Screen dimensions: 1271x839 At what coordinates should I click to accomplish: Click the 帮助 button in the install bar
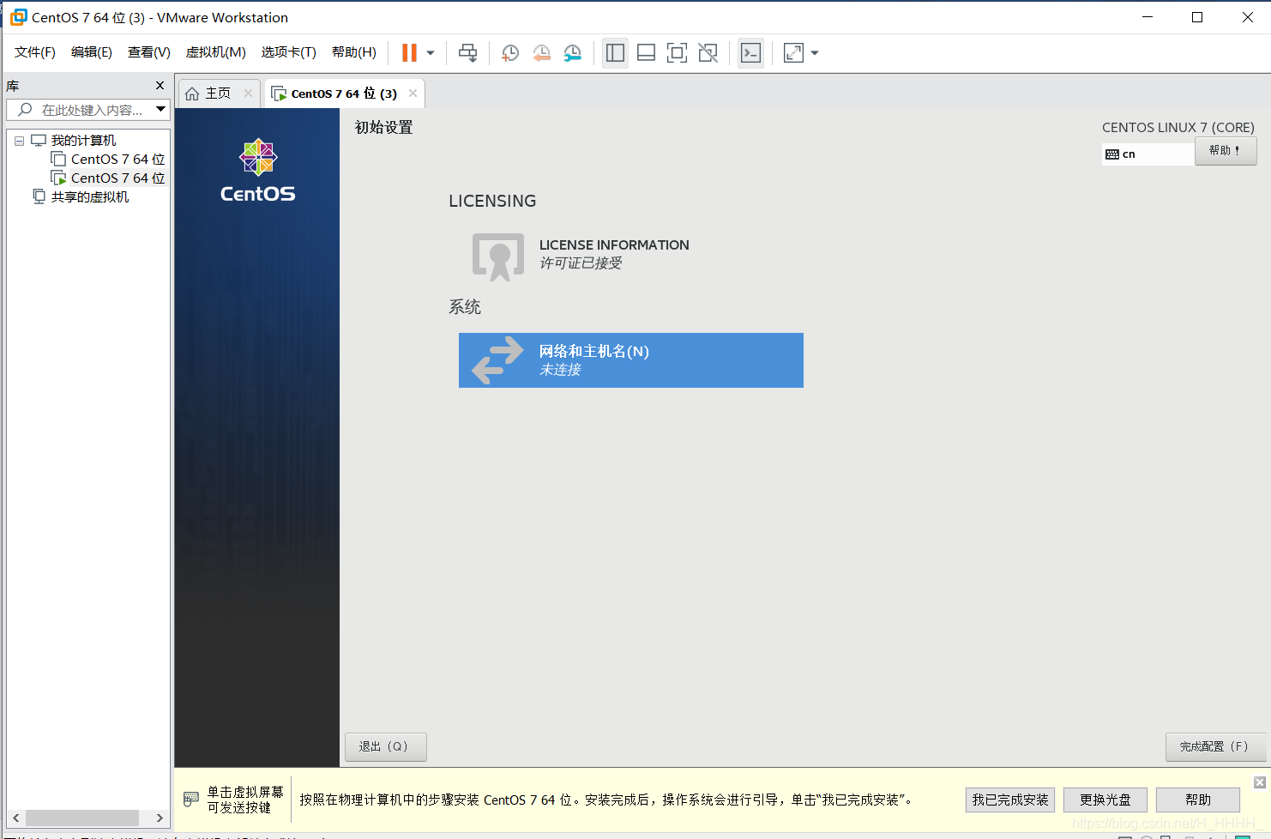click(x=1198, y=800)
